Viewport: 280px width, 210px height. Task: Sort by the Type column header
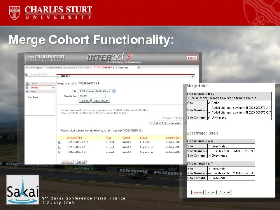coord(108,138)
